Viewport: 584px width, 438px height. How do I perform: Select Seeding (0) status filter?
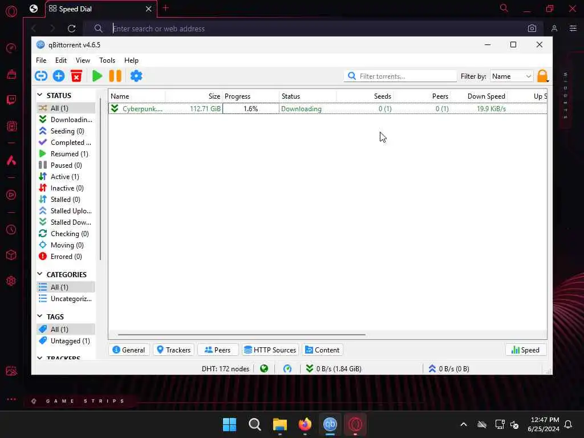(66, 131)
